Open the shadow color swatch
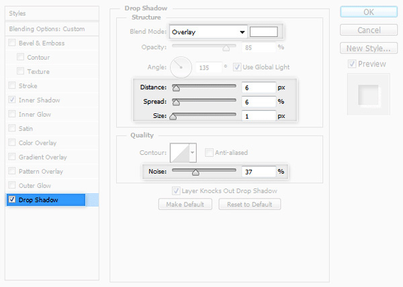This screenshot has height=287, width=403. pos(264,32)
